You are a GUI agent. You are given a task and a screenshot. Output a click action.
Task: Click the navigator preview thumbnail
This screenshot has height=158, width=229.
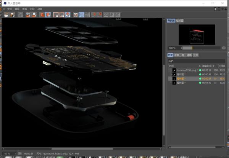pos(197,35)
